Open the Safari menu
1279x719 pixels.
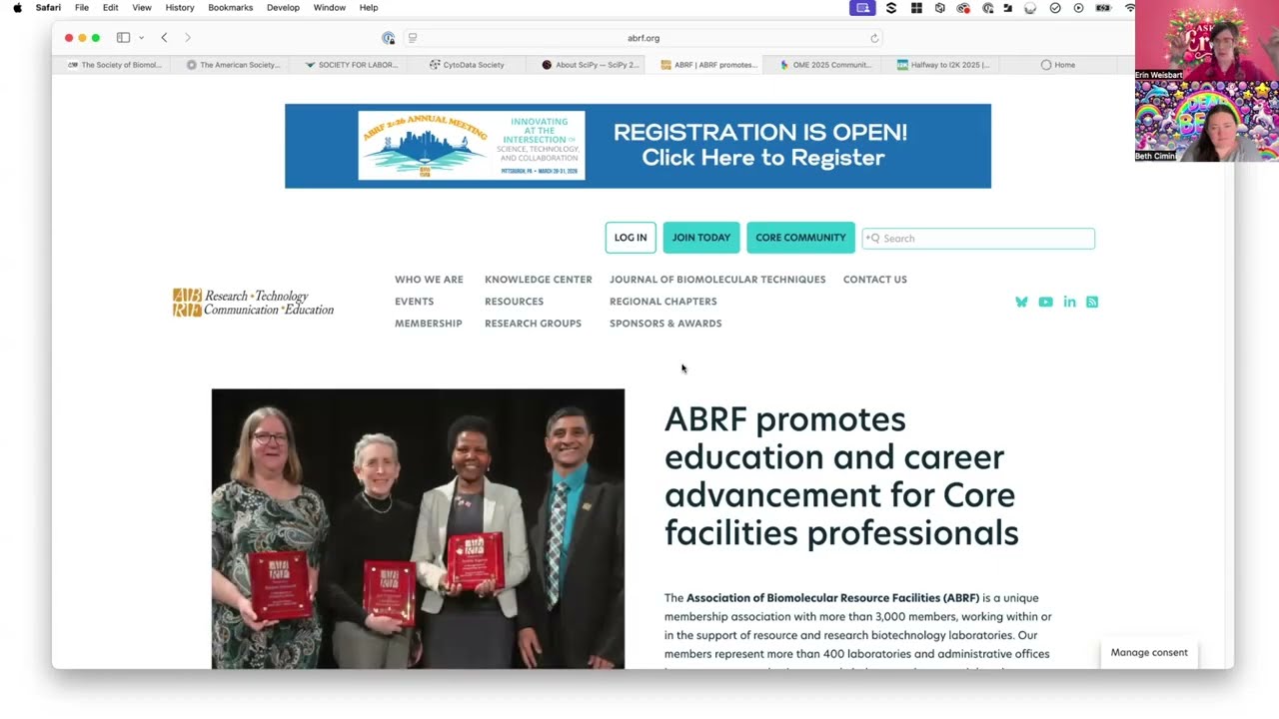[48, 8]
